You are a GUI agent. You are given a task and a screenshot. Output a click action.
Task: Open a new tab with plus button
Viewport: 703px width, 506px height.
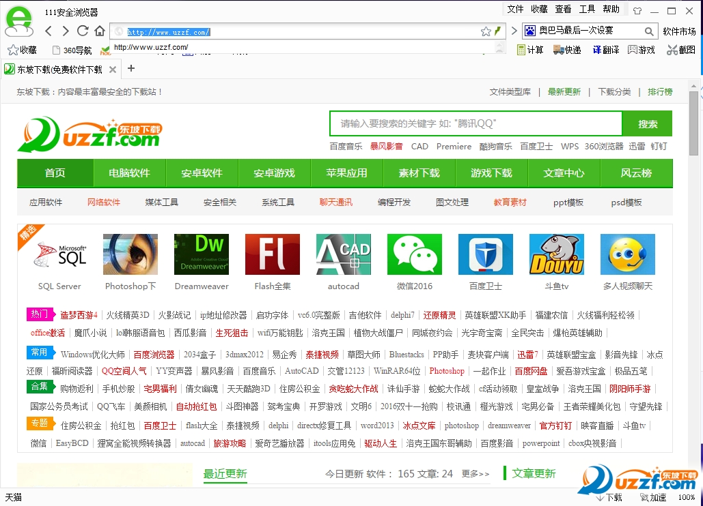131,68
